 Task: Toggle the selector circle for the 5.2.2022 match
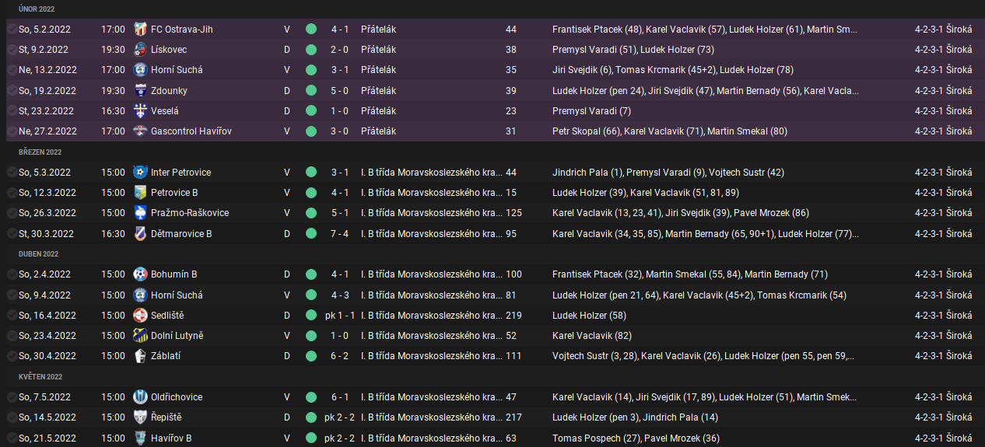click(x=12, y=30)
